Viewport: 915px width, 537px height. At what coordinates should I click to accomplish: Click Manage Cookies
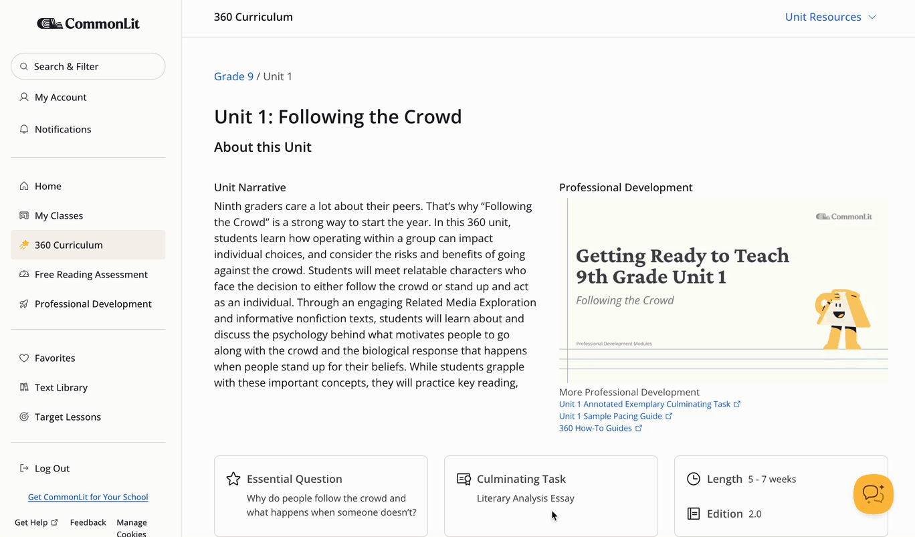tap(132, 528)
